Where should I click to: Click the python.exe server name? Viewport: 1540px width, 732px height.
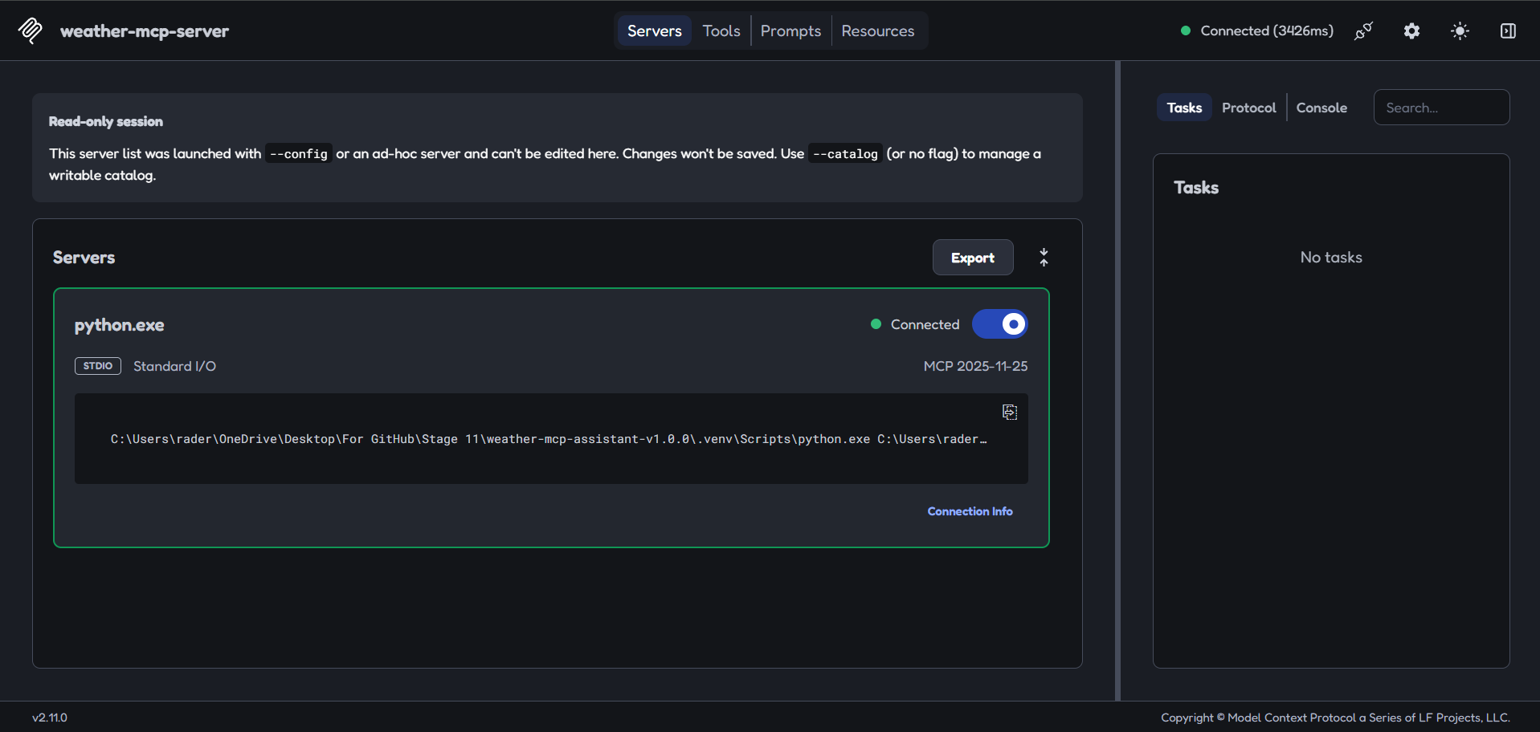click(119, 325)
